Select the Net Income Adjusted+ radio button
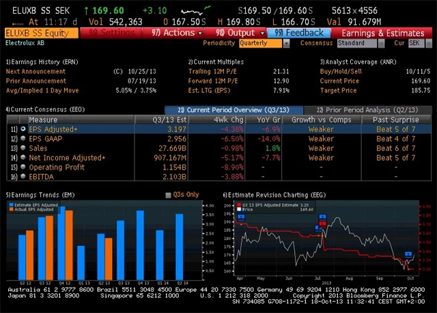 [x=23, y=157]
